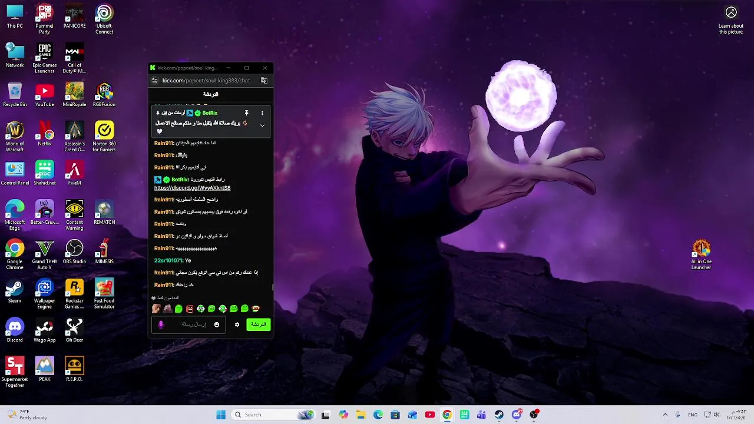Open Steam from the taskbar
Image resolution: width=754 pixels, height=424 pixels.
pos(499,415)
